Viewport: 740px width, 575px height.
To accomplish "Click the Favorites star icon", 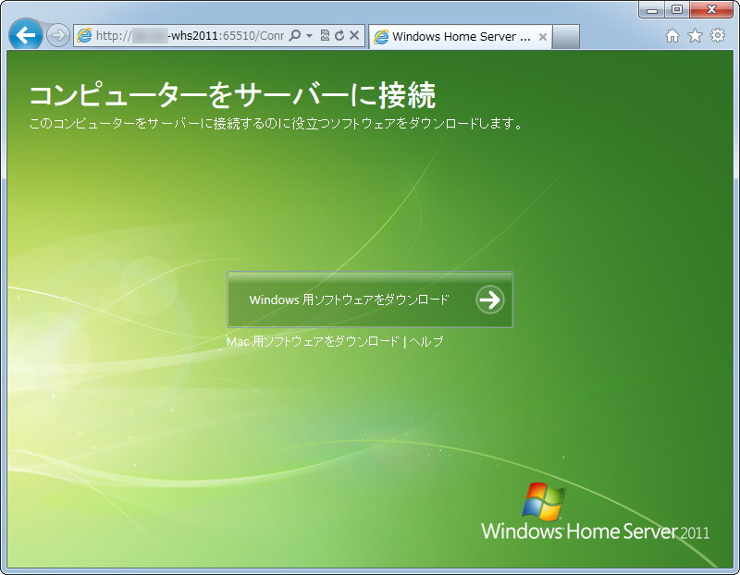I will 696,35.
